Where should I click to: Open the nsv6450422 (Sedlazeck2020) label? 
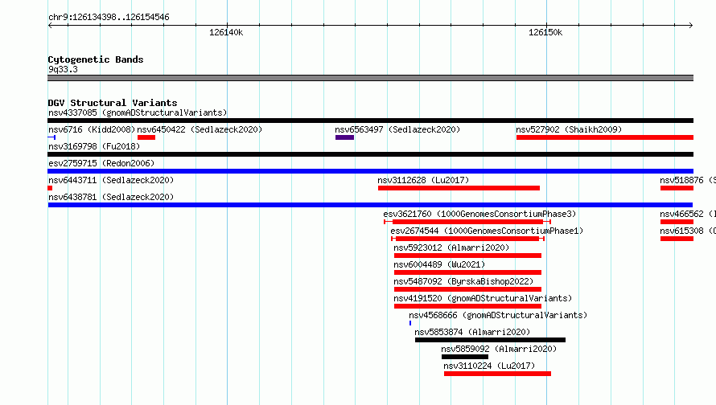pyautogui.click(x=200, y=129)
